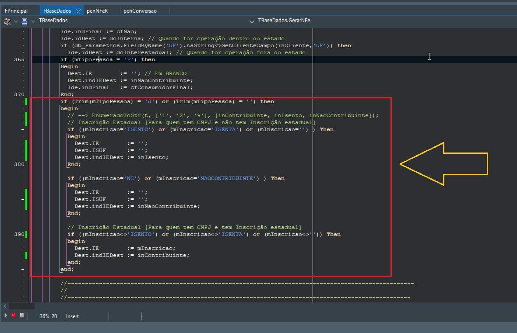Collapse the code fold at ISENTO check

[x=23, y=130]
